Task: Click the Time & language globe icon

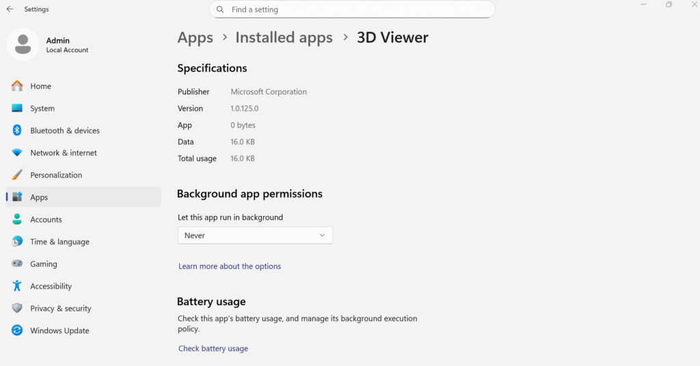Action: [17, 241]
